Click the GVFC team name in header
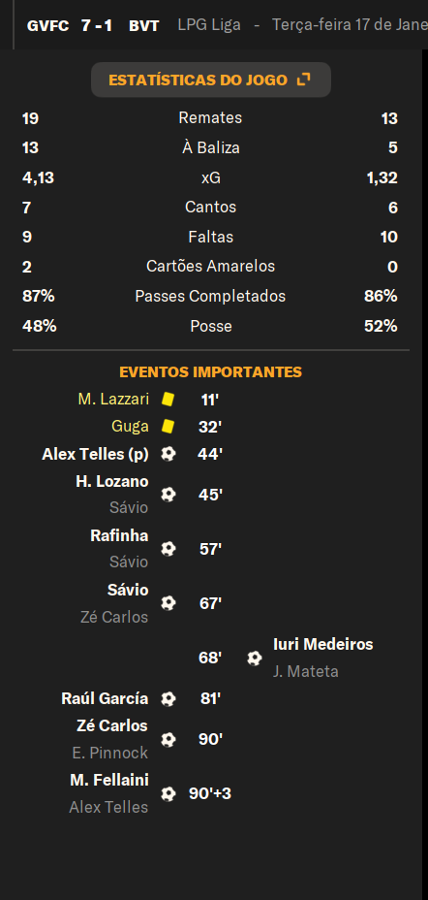Screen dimensions: 428x900 pyautogui.click(x=47, y=26)
